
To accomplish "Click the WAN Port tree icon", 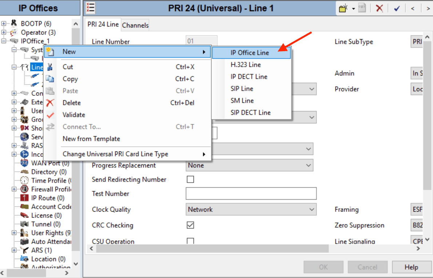I will (24, 163).
